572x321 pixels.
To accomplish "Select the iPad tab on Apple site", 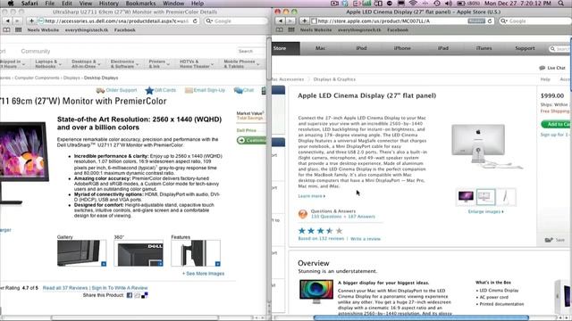I will click(x=443, y=48).
